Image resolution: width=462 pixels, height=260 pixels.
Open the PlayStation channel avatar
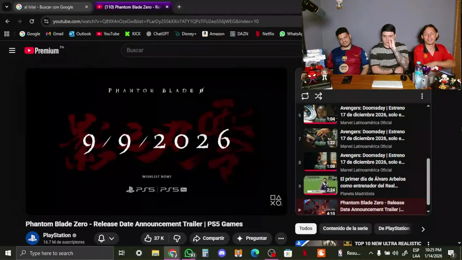[x=32, y=238]
